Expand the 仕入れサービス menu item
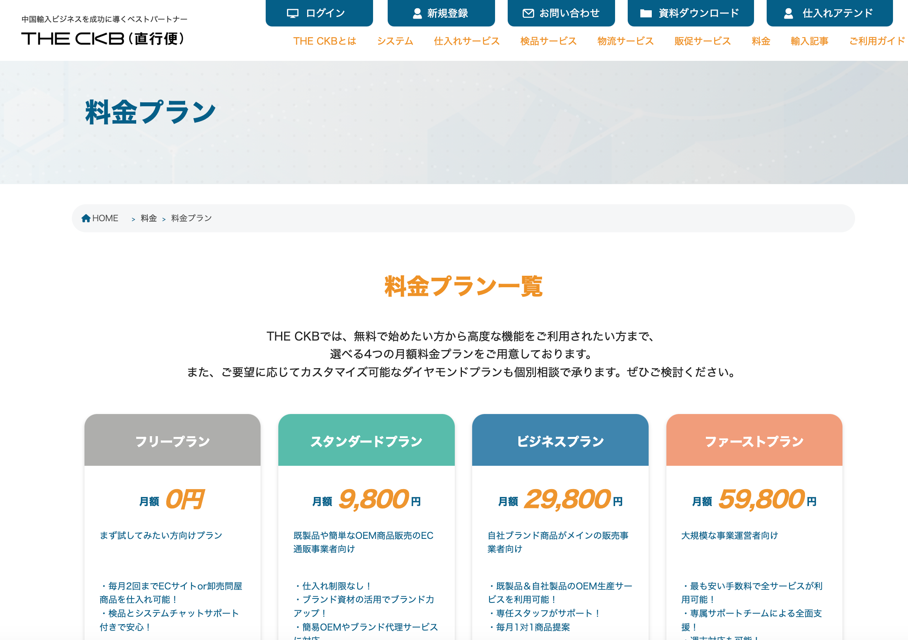This screenshot has height=640, width=908. pyautogui.click(x=466, y=41)
